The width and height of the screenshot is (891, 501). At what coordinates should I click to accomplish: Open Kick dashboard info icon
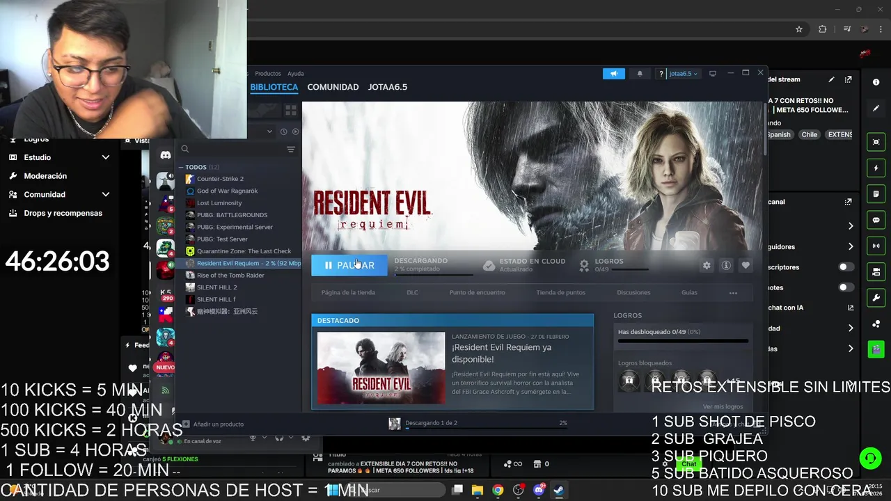coord(876,82)
